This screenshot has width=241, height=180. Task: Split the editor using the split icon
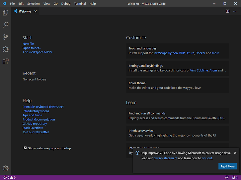pos(228,11)
